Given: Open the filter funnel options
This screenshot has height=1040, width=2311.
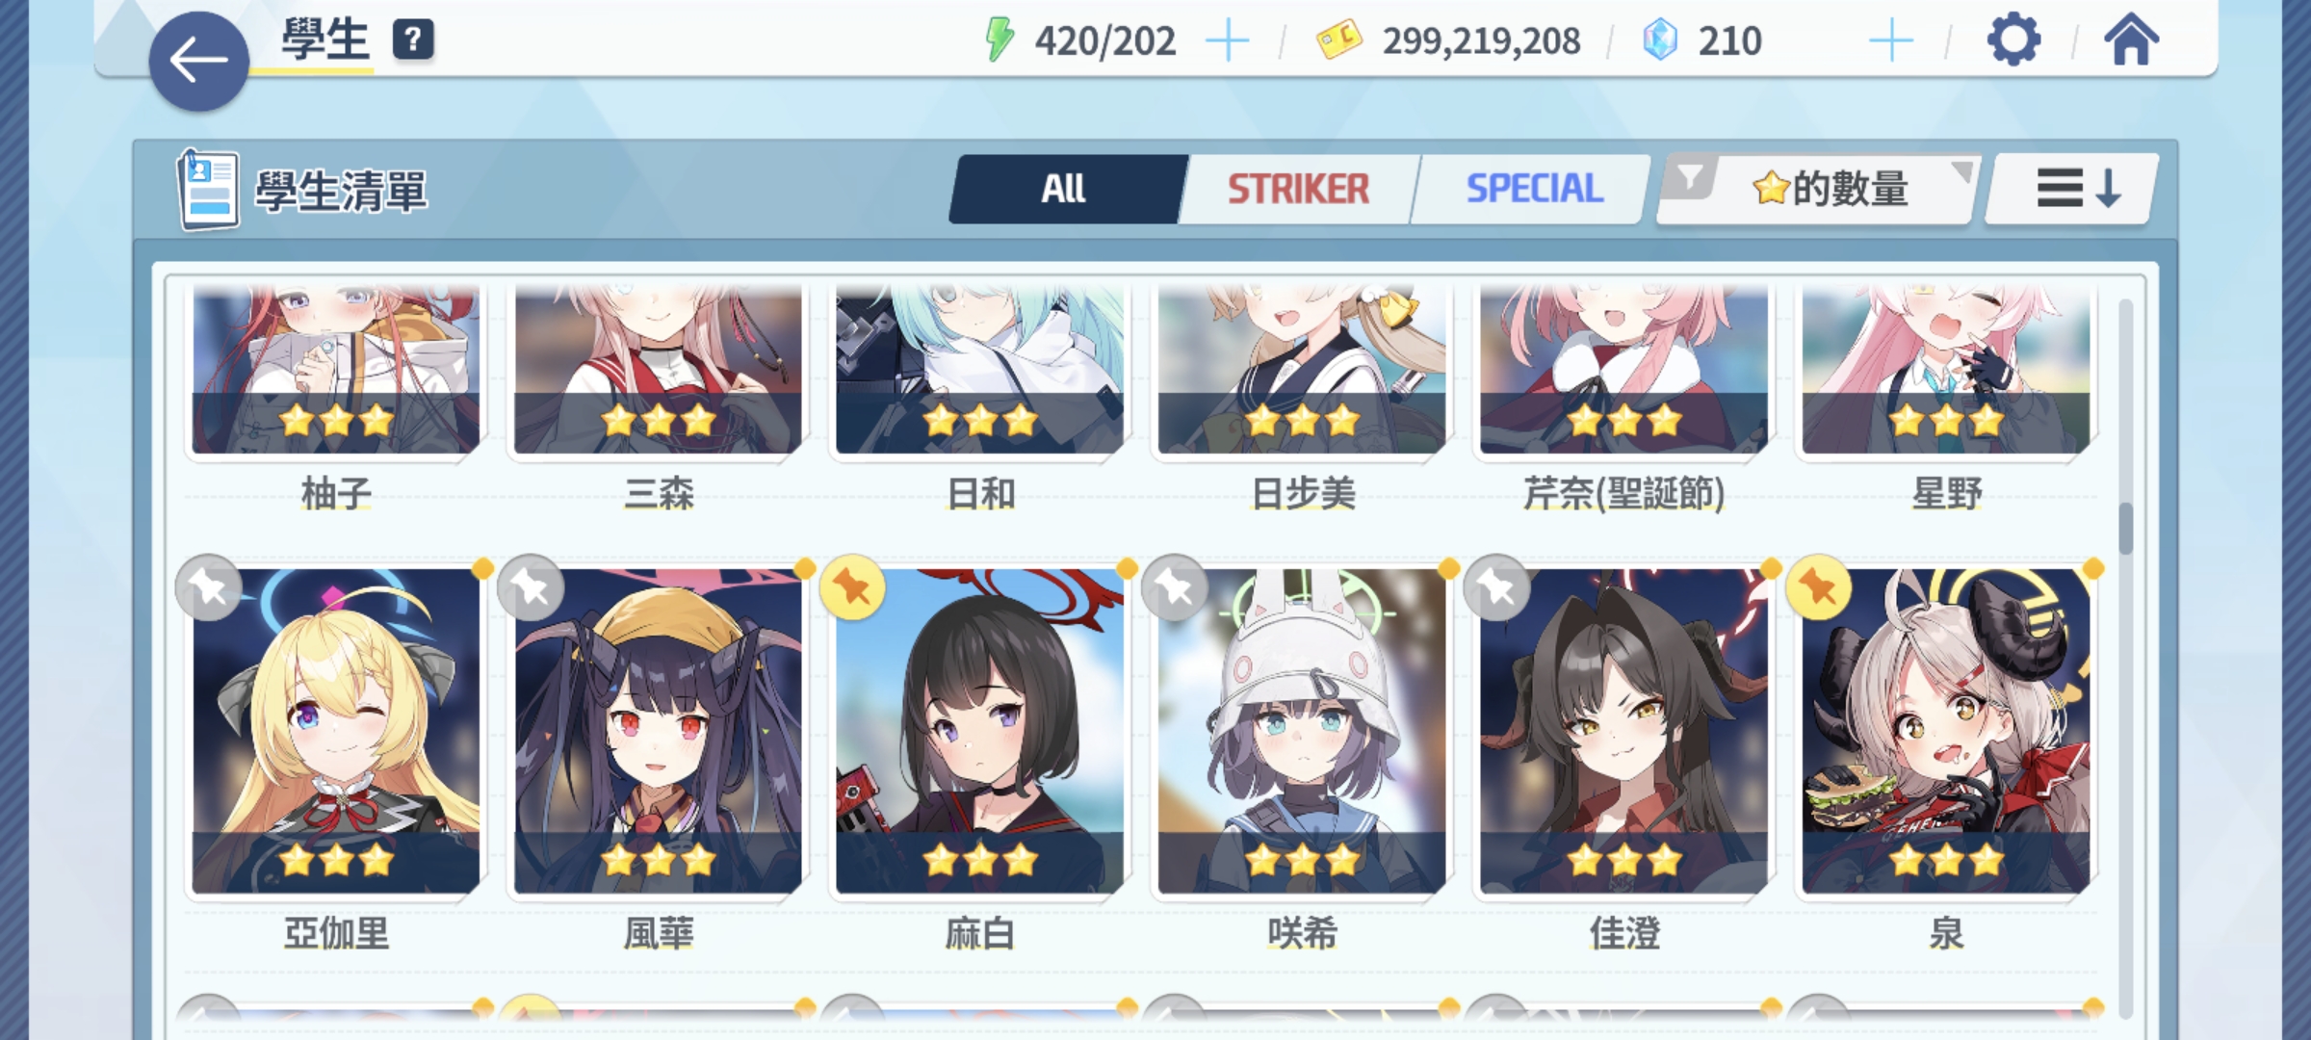Looking at the screenshot, I should [1690, 179].
